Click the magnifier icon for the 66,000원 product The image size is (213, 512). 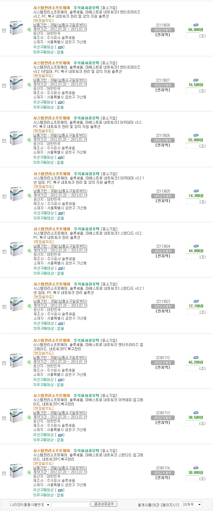[29, 30]
